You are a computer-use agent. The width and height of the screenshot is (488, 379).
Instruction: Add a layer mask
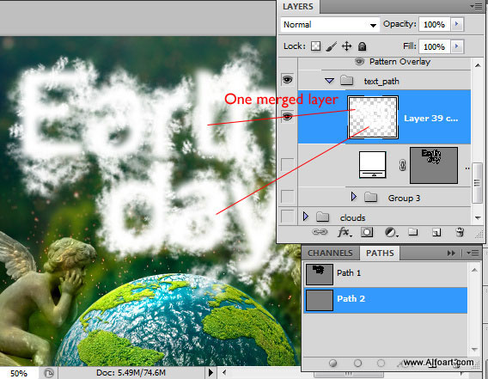(x=367, y=232)
